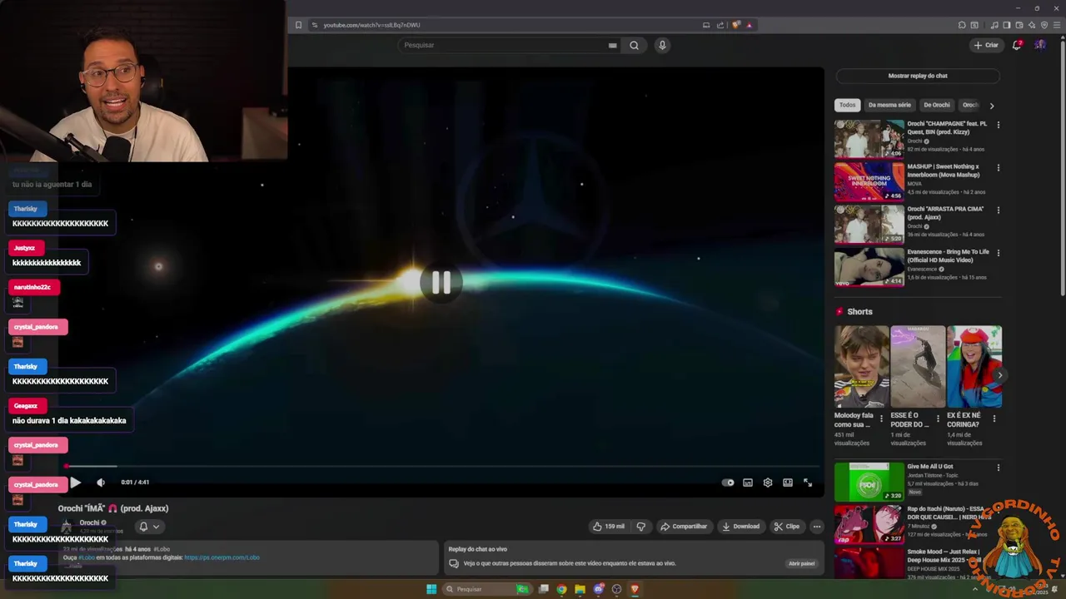Click the Download button below the video
The height and width of the screenshot is (599, 1066).
[x=741, y=527]
